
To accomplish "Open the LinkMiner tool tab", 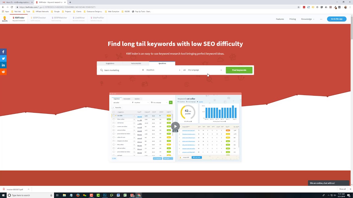I will point(79,19).
